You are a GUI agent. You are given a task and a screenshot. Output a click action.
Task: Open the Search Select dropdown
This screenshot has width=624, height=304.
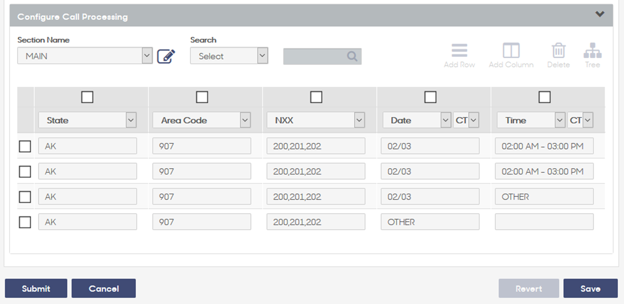[229, 56]
